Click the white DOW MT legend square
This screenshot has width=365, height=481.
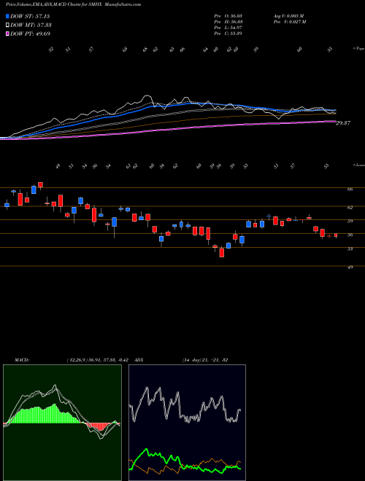7,25
